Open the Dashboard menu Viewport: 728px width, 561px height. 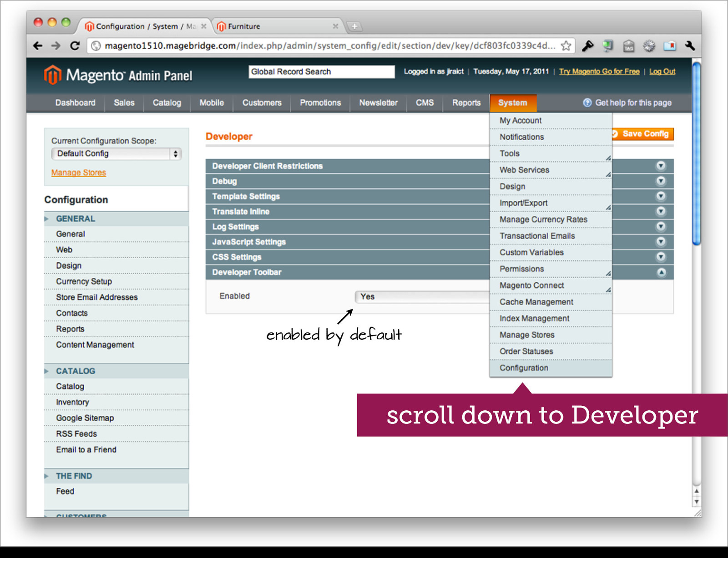pos(76,103)
